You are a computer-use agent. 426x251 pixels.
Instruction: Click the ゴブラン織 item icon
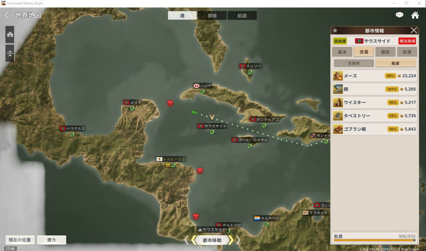[x=338, y=129]
